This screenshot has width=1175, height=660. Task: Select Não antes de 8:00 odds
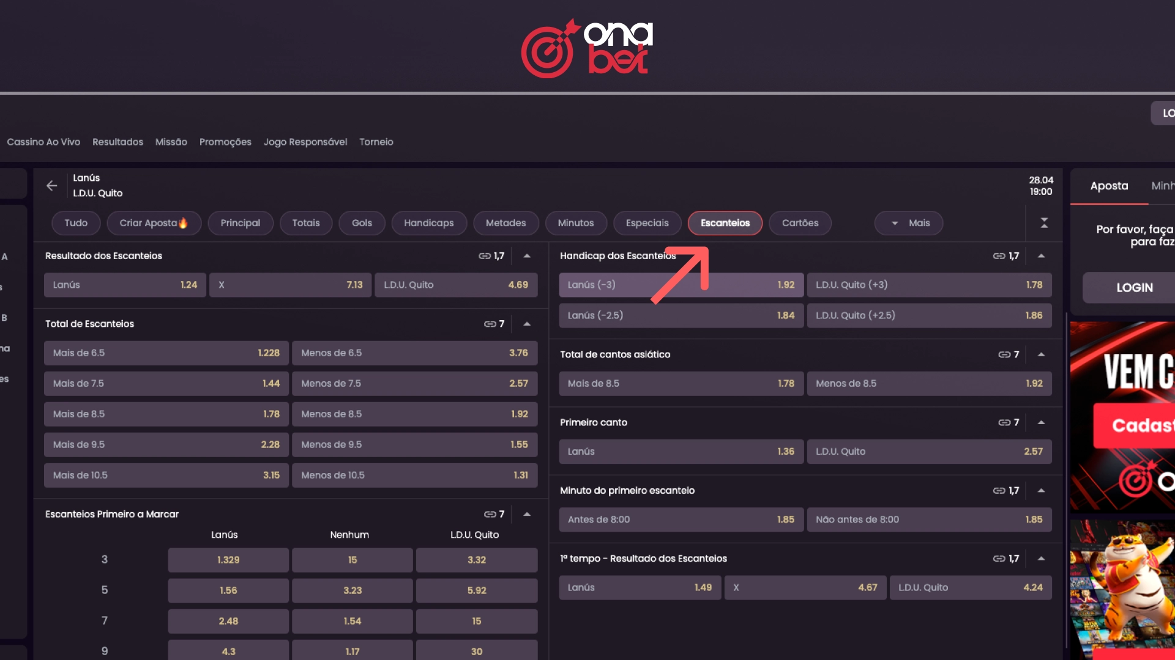pyautogui.click(x=929, y=519)
